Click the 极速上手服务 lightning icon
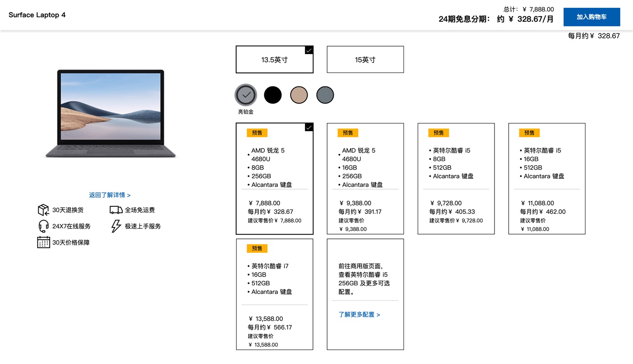The width and height of the screenshot is (633, 364). point(116,226)
